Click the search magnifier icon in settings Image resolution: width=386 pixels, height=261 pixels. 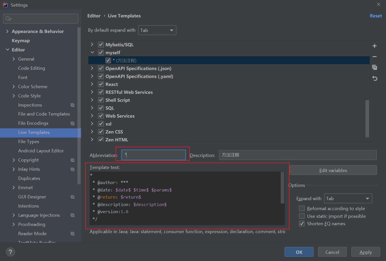tap(8, 19)
